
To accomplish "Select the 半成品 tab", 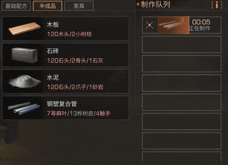I will point(48,6).
